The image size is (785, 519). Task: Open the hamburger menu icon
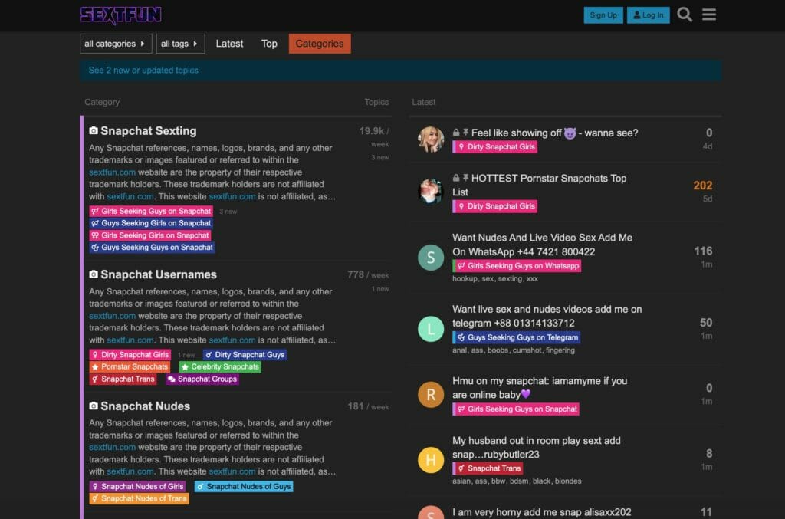tap(709, 15)
